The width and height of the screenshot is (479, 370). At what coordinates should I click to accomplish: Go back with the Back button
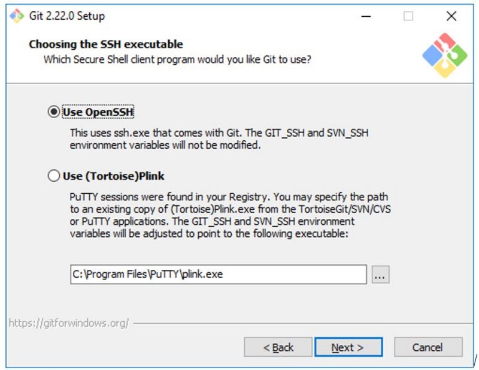pos(278,347)
